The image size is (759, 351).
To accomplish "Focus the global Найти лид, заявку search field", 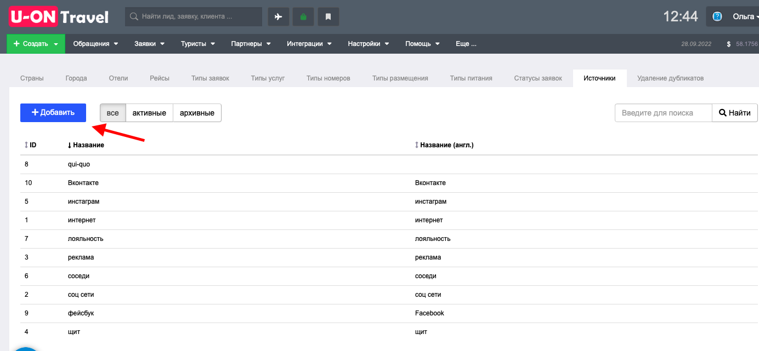I will 194,17.
